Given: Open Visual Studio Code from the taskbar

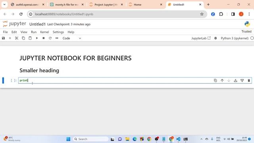Looking at the screenshot, I should 178,139.
